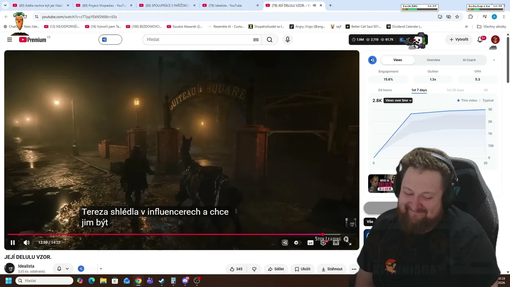Collapse the vidIQ stats panel
This screenshot has width=510, height=287.
(x=494, y=60)
